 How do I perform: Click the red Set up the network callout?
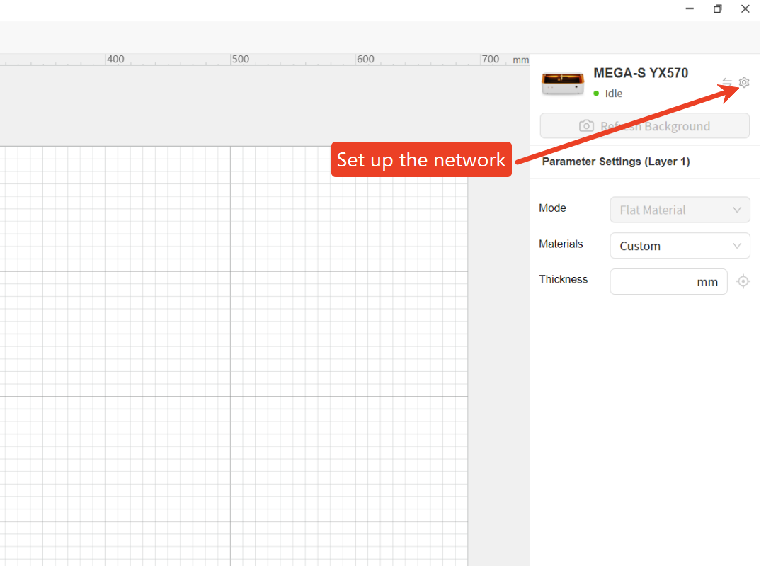[421, 159]
